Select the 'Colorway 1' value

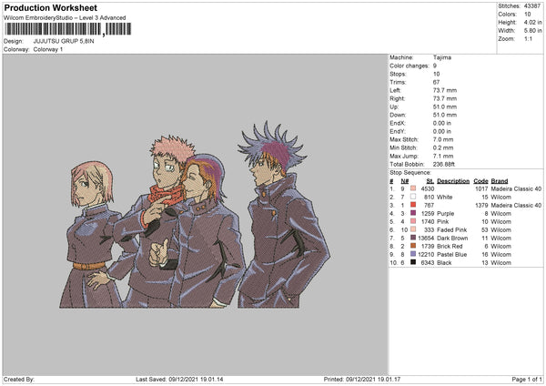(48, 49)
